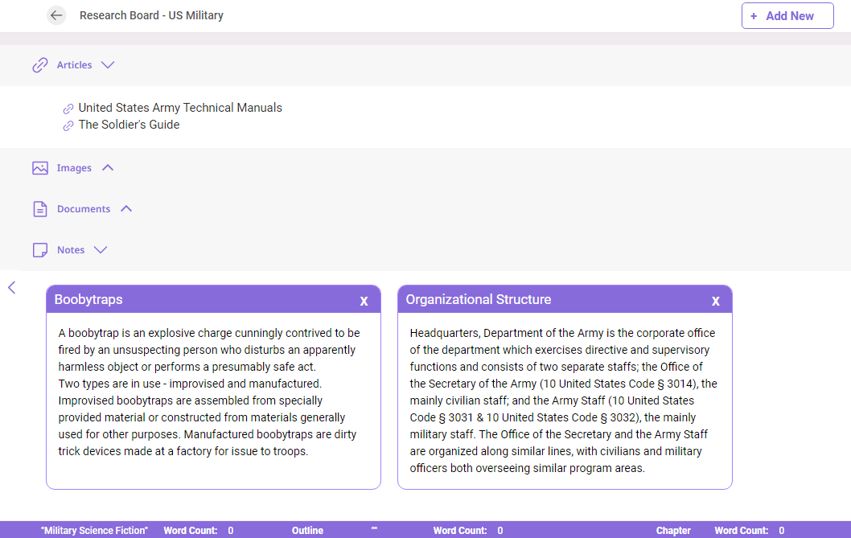The width and height of the screenshot is (851, 538).
Task: Toggle the Notes section chevron
Action: click(x=101, y=250)
